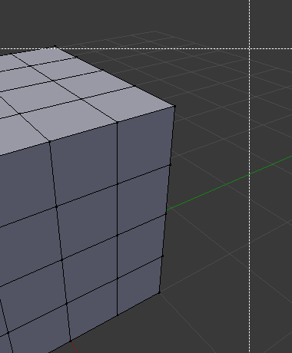The image size is (292, 353).
Task: Select the cube's nearest top corner vertex
Action: (x=174, y=106)
